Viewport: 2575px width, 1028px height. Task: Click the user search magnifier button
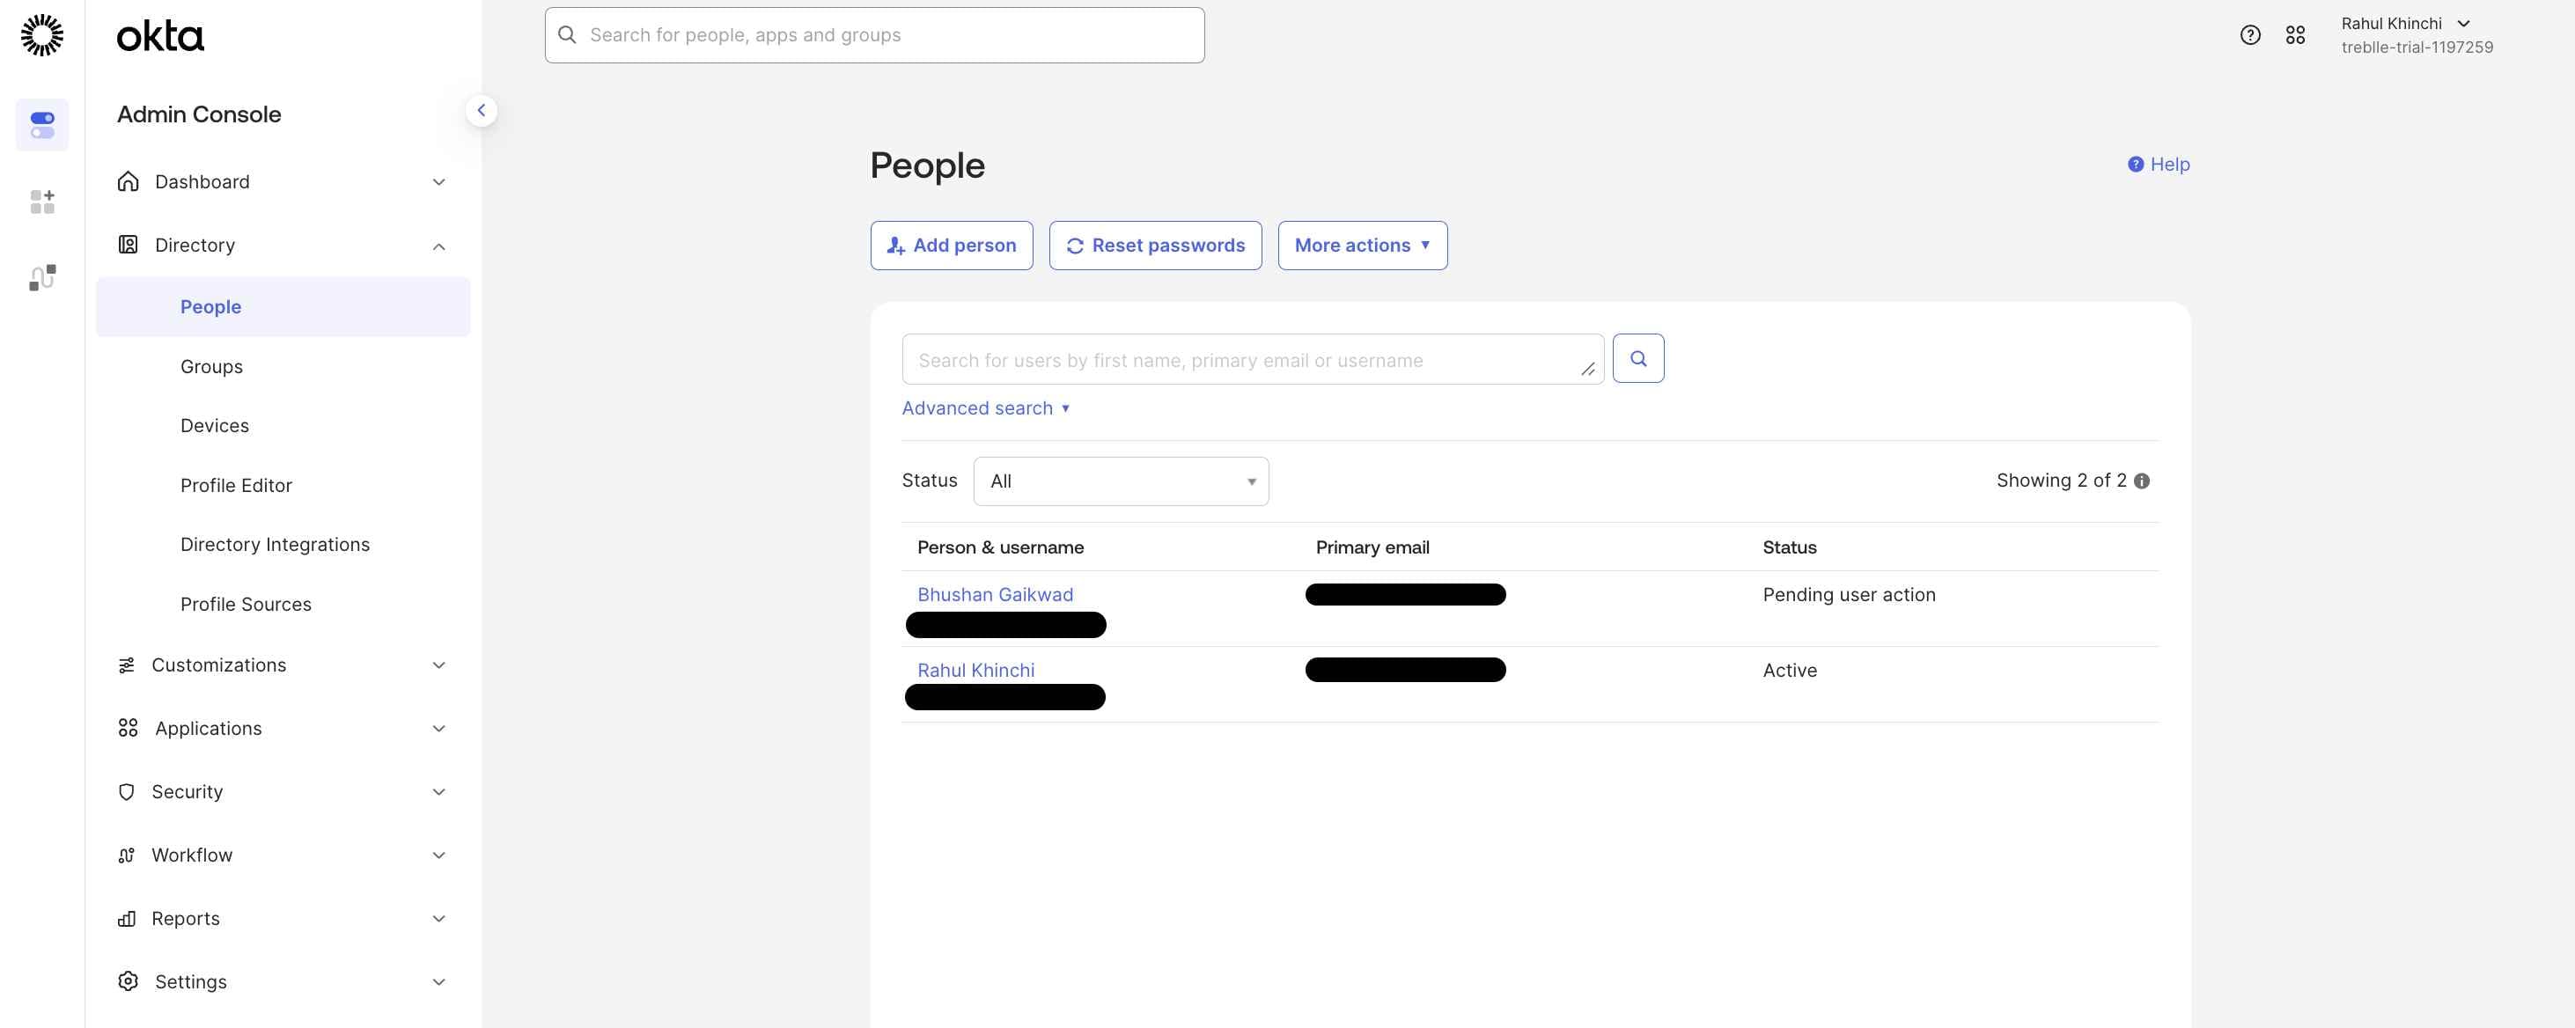coord(1637,358)
